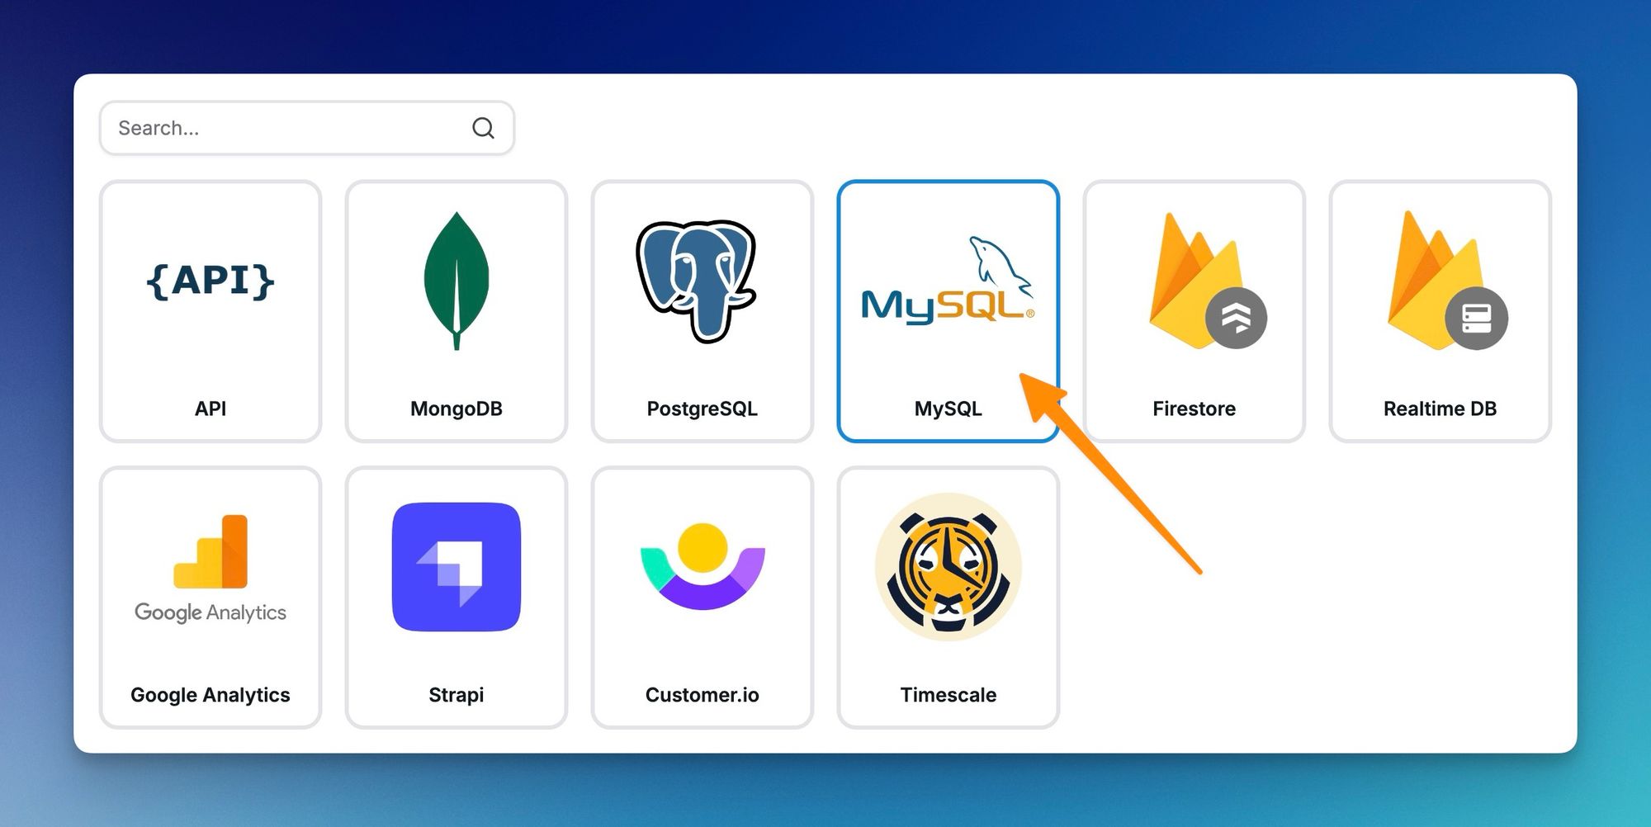Click the Customer.io logo

tap(702, 565)
